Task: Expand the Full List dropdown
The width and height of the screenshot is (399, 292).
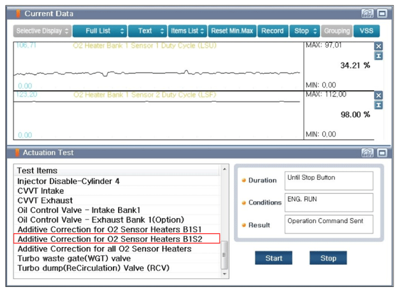Action: click(x=99, y=31)
